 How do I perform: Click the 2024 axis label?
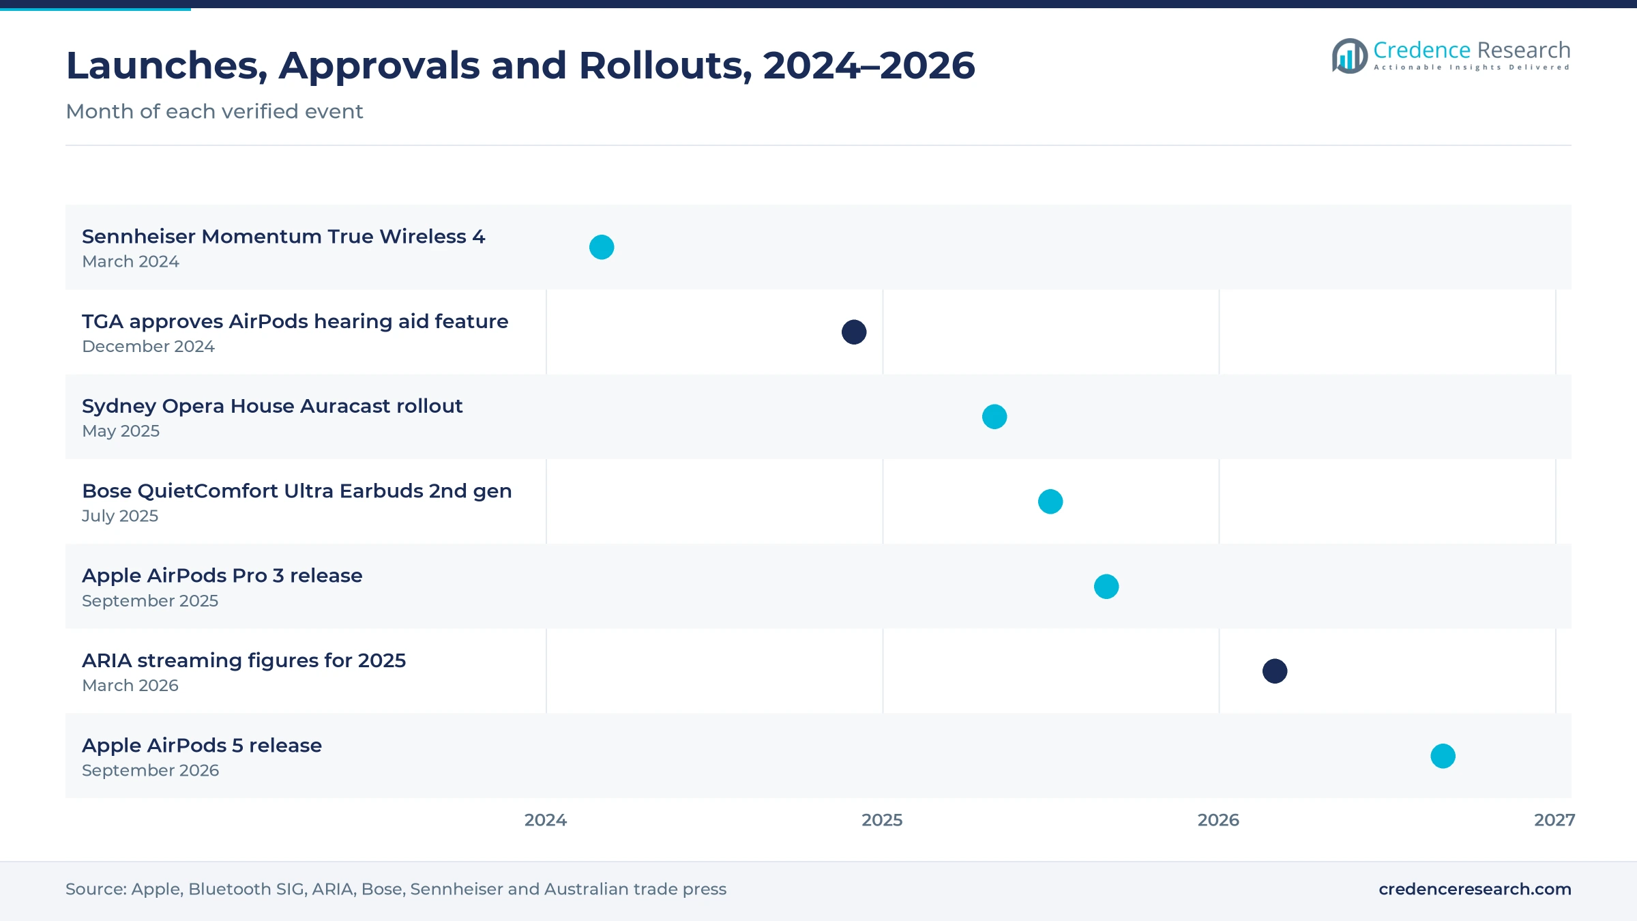click(x=546, y=820)
